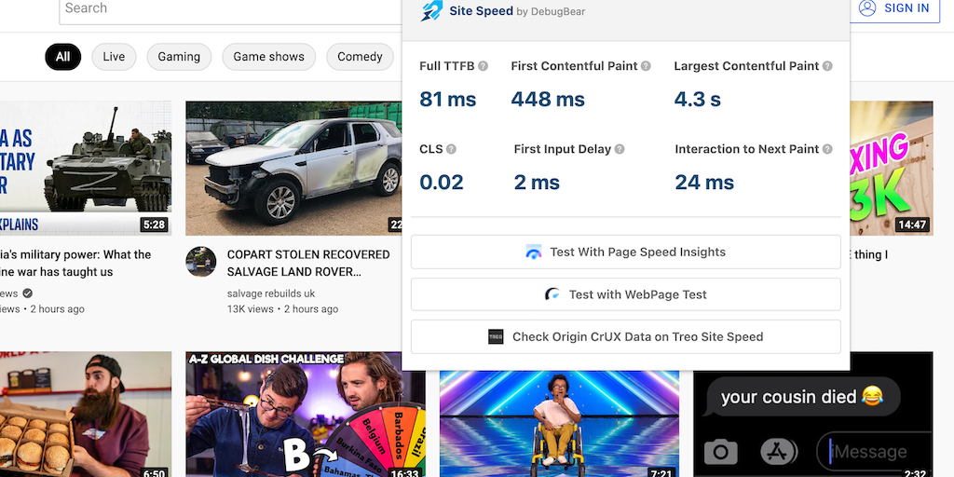Open A-Z Global Dish Challenge thumbnail
The width and height of the screenshot is (954, 477).
(x=306, y=415)
